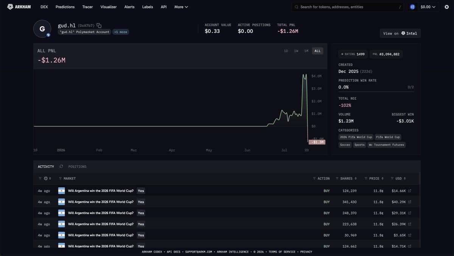Refresh the activity list
This screenshot has height=256, width=454.
(x=61, y=167)
